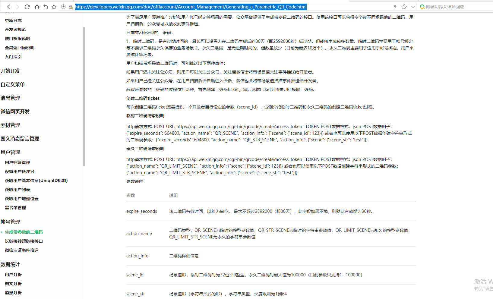Click the favorites star left of address bar
Image resolution: width=493 pixels, height=299 pixels.
pos(54,7)
